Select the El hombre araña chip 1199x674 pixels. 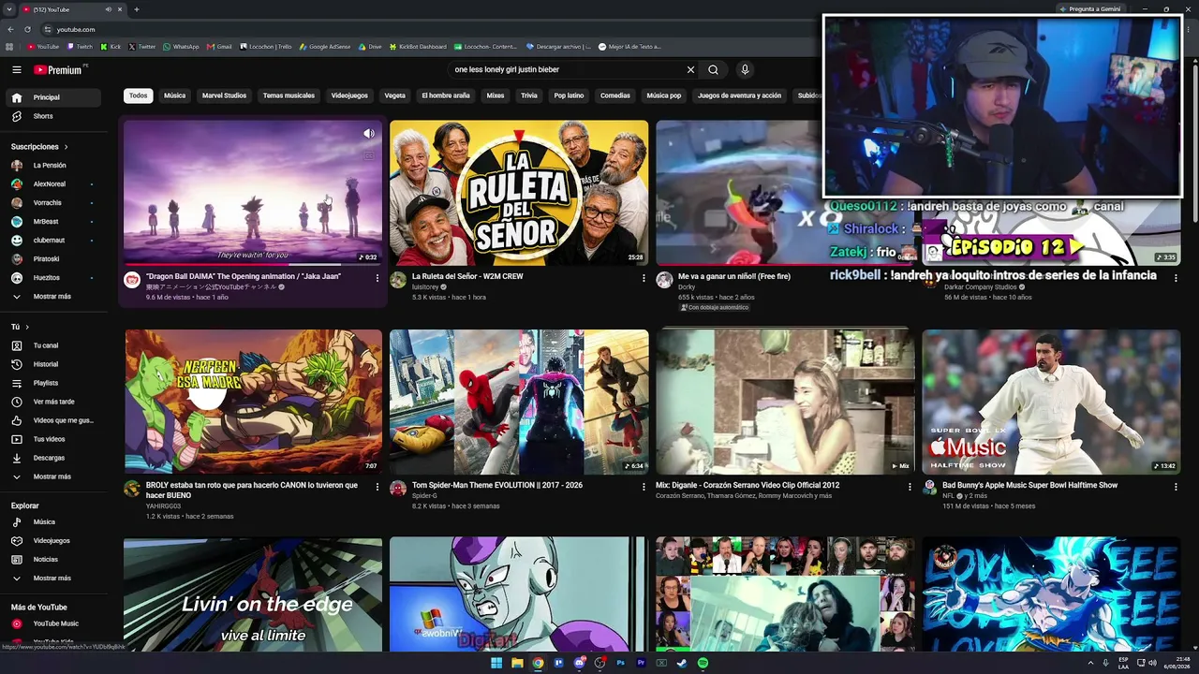pyautogui.click(x=446, y=95)
